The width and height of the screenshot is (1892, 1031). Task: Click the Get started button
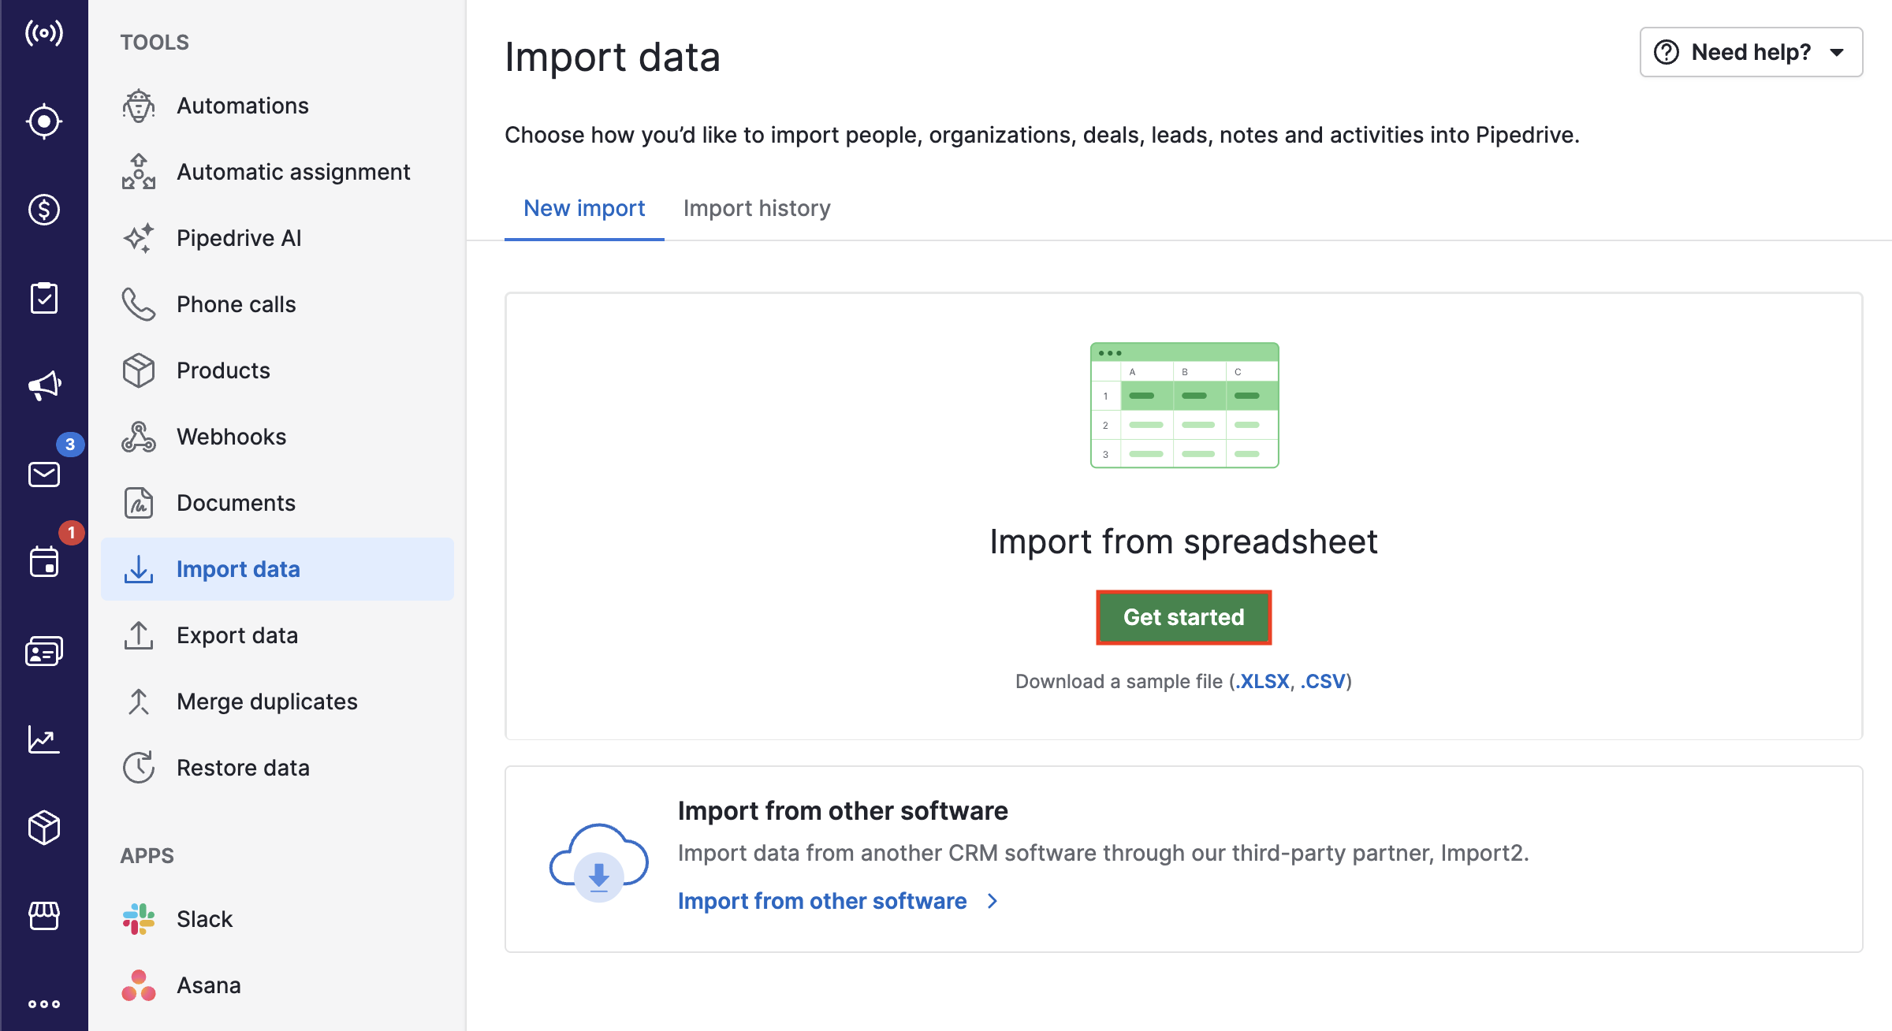[1183, 617]
